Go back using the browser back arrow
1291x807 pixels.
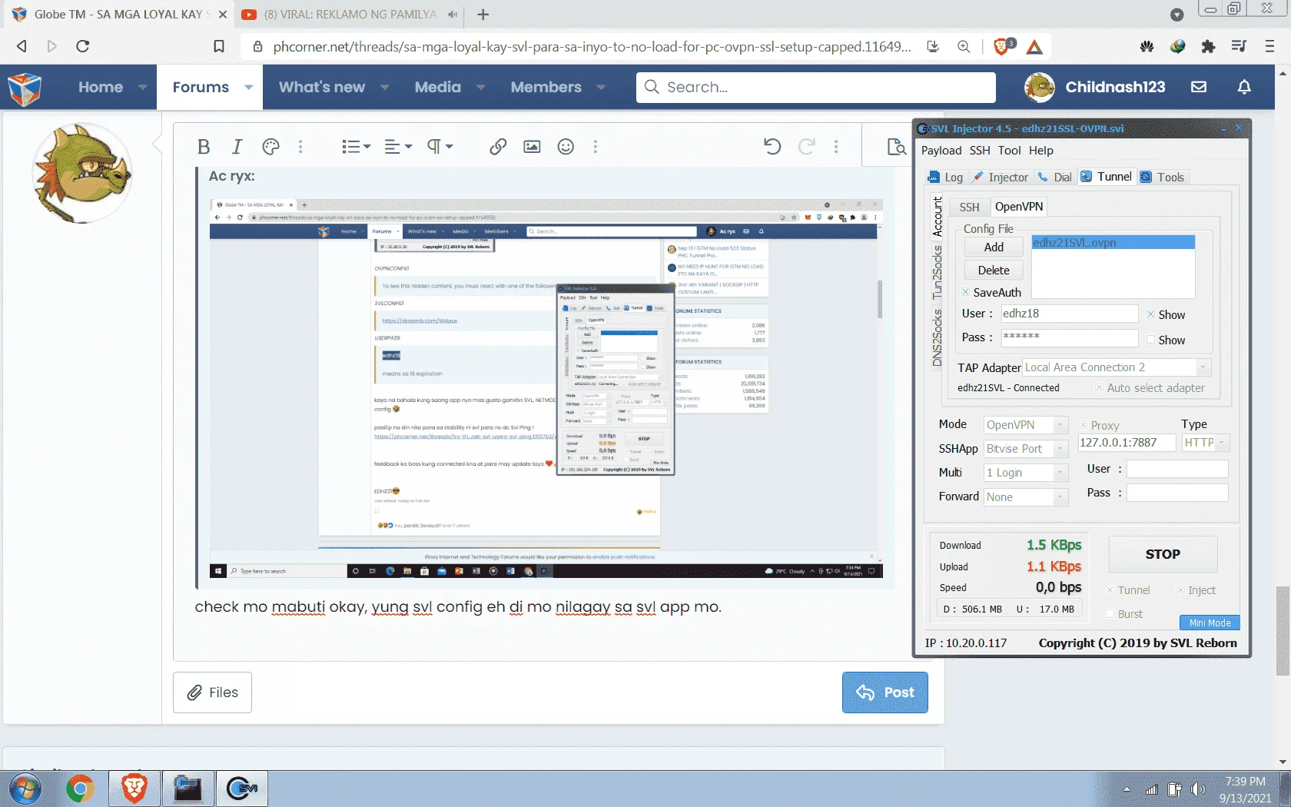coord(22,46)
